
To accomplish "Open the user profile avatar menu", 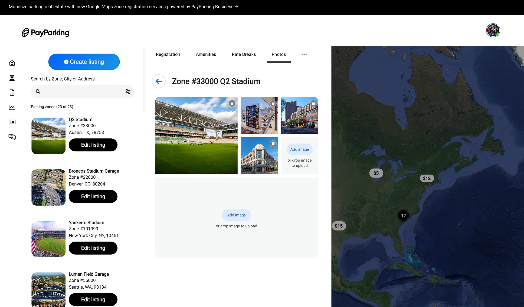I will click(x=493, y=30).
